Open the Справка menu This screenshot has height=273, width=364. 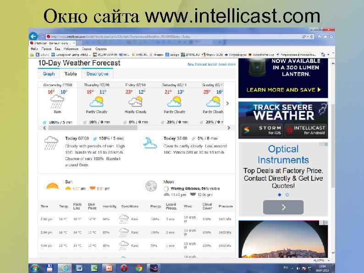click(101, 49)
